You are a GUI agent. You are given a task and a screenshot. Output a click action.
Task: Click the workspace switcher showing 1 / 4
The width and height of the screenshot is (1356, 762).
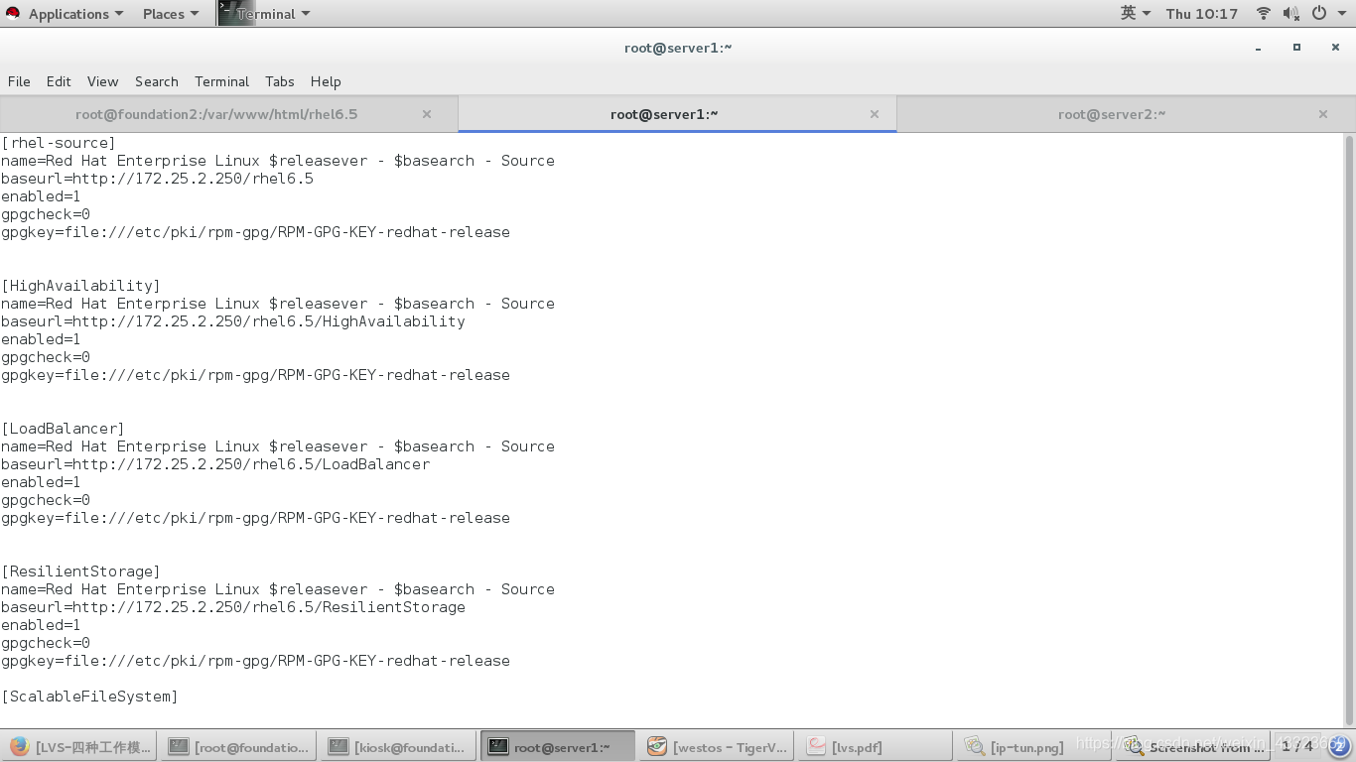[1296, 747]
